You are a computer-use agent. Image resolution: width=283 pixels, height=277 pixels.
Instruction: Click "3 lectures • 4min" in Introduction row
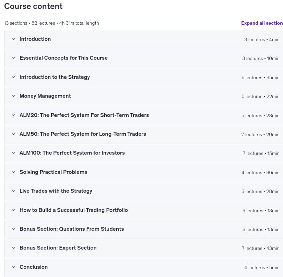click(x=262, y=39)
